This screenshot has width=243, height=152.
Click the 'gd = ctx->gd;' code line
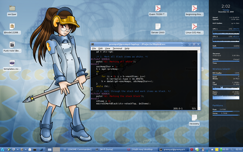(x=105, y=52)
